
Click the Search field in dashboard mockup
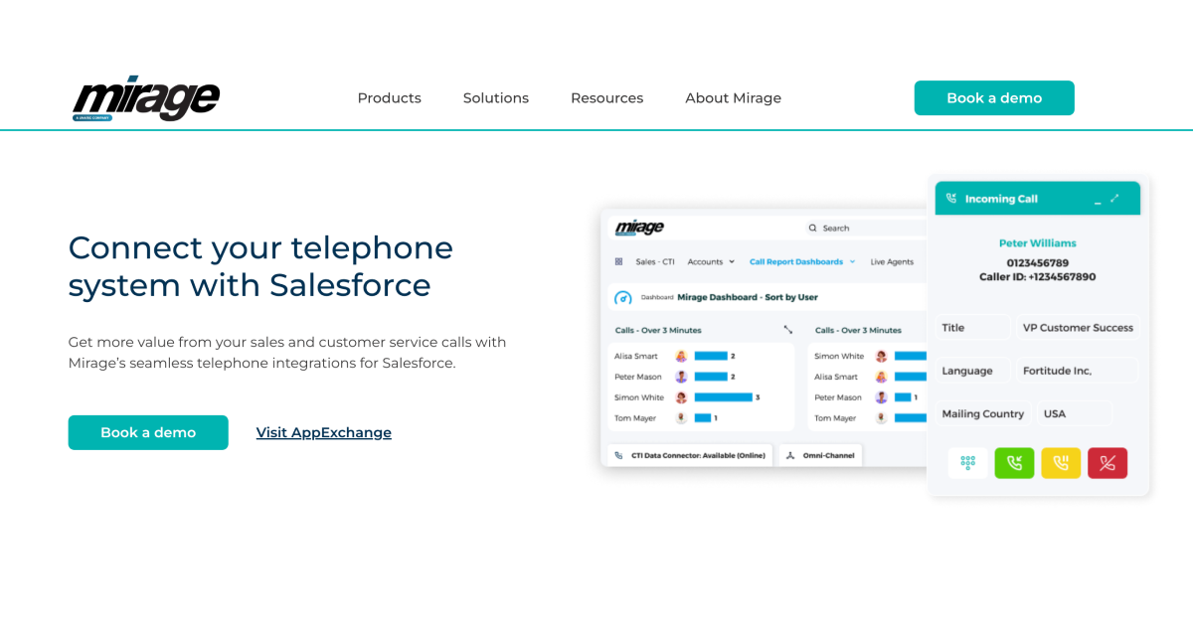[865, 229]
